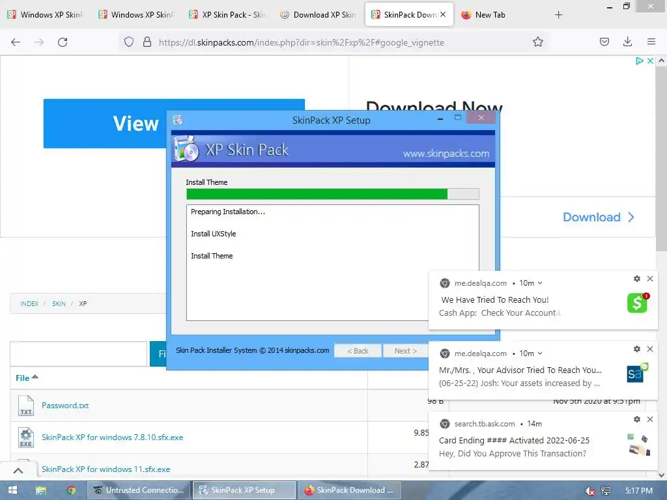Close the SkinPack Download tab
This screenshot has height=500, width=667.
click(x=443, y=14)
